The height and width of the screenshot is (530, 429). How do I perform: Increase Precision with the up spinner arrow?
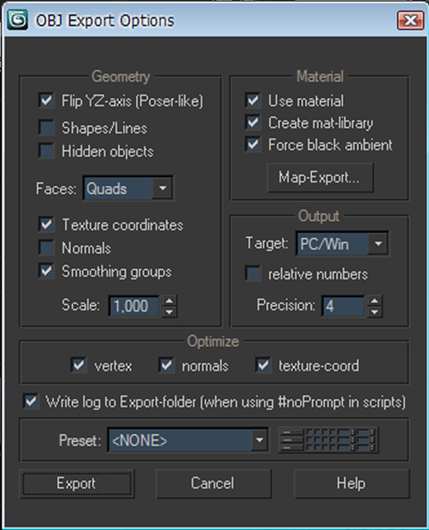pos(374,300)
